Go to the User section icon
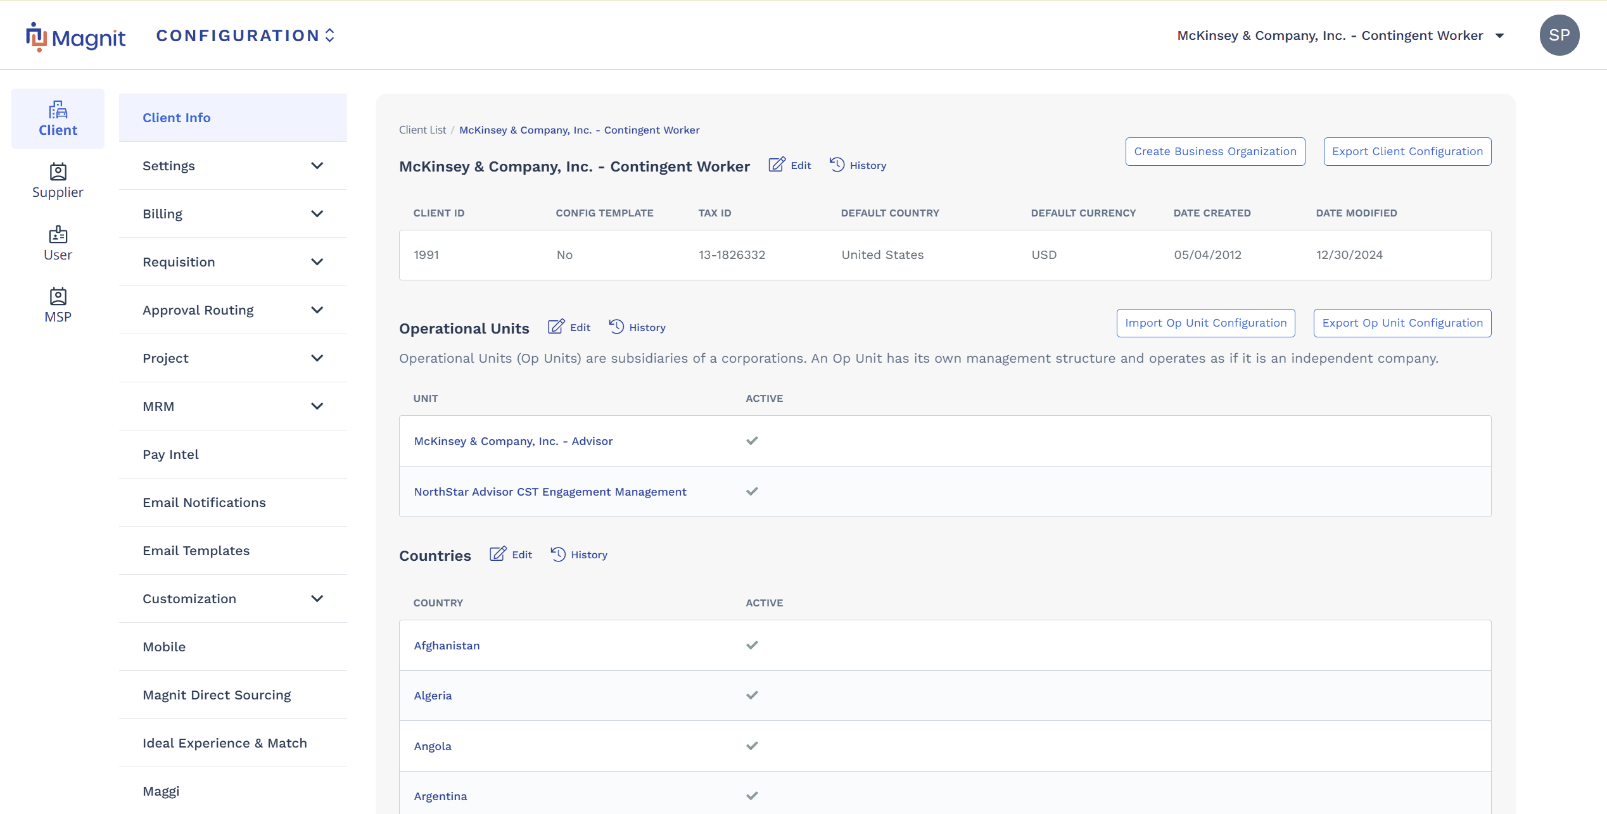This screenshot has height=814, width=1607. pyautogui.click(x=58, y=235)
